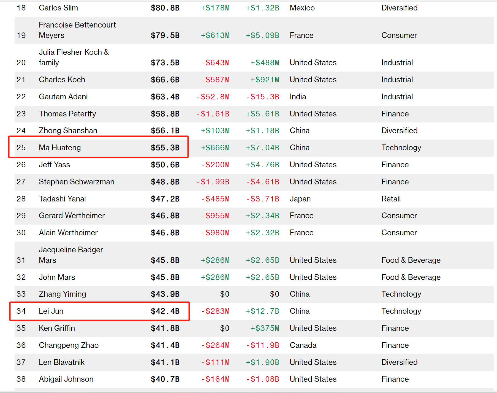Open Thomas Peterffy's profile
Viewport: 497px width, 393px height.
67,114
